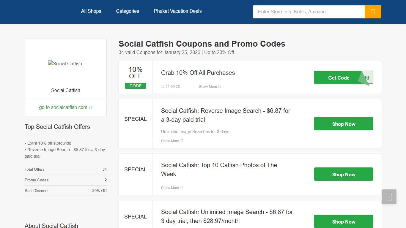Expand Show More on the 10% Off coupon
This screenshot has height=228, width=406.
click(210, 86)
